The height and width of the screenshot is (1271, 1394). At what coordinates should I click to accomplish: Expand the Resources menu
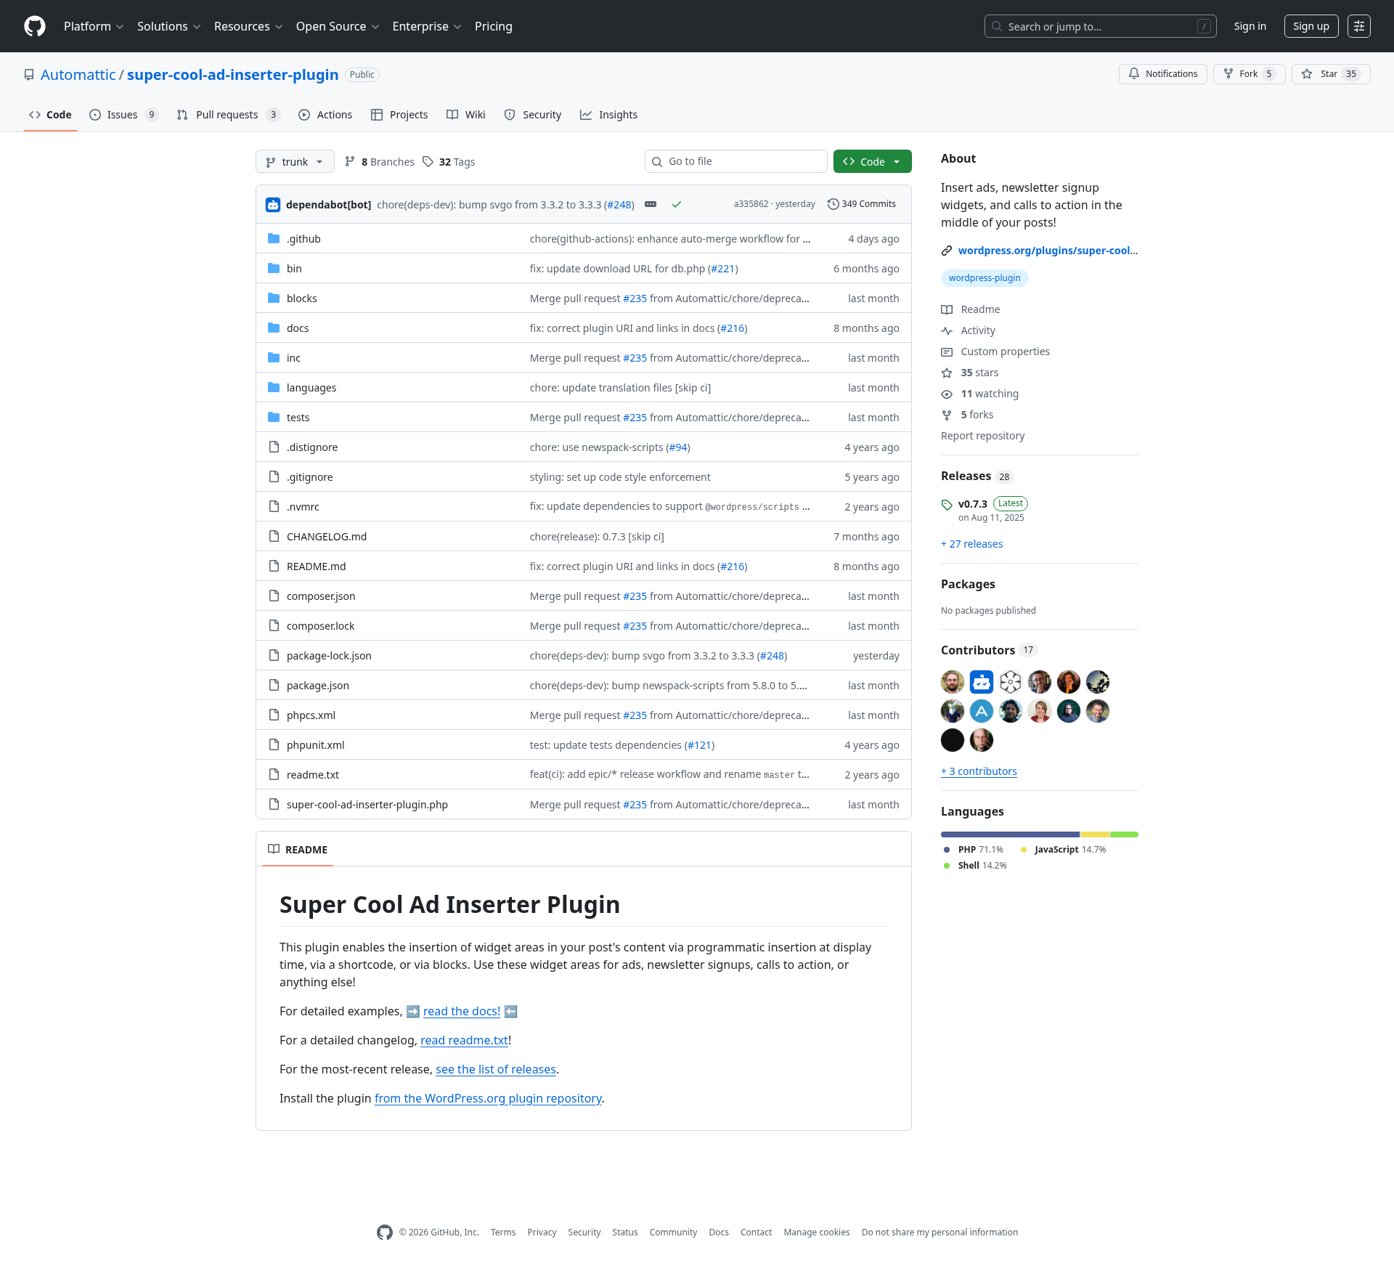coord(248,26)
